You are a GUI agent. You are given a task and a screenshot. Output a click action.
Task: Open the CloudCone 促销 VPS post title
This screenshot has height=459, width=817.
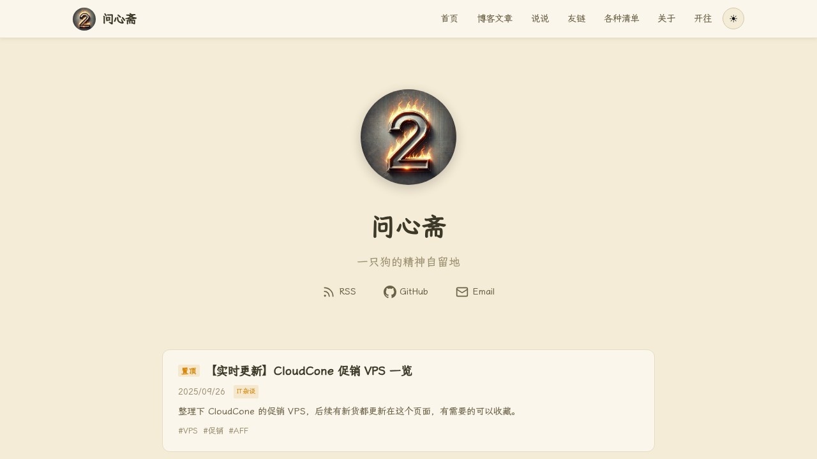tap(310, 371)
